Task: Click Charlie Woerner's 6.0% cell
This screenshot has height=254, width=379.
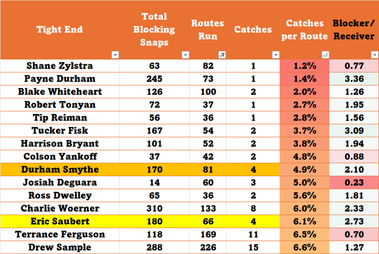Action: 304,208
